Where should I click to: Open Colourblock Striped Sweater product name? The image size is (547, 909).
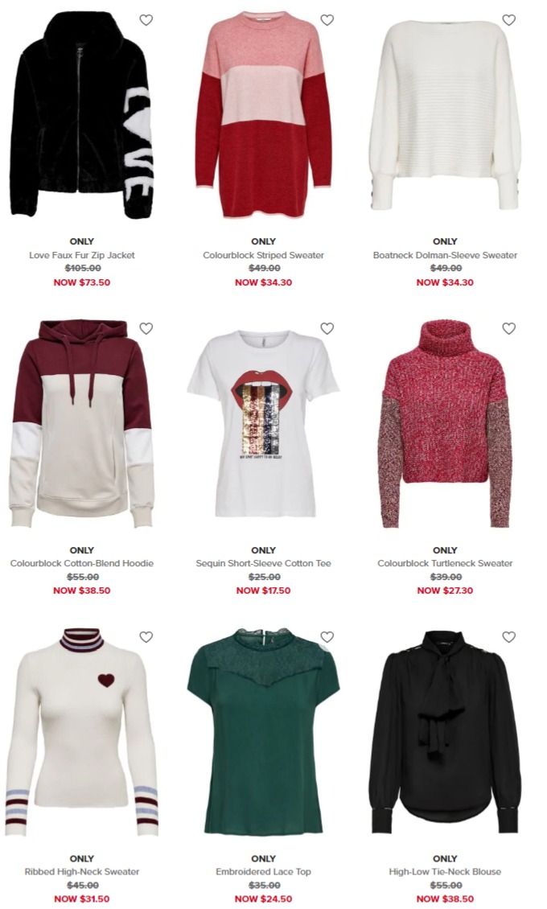pos(264,255)
